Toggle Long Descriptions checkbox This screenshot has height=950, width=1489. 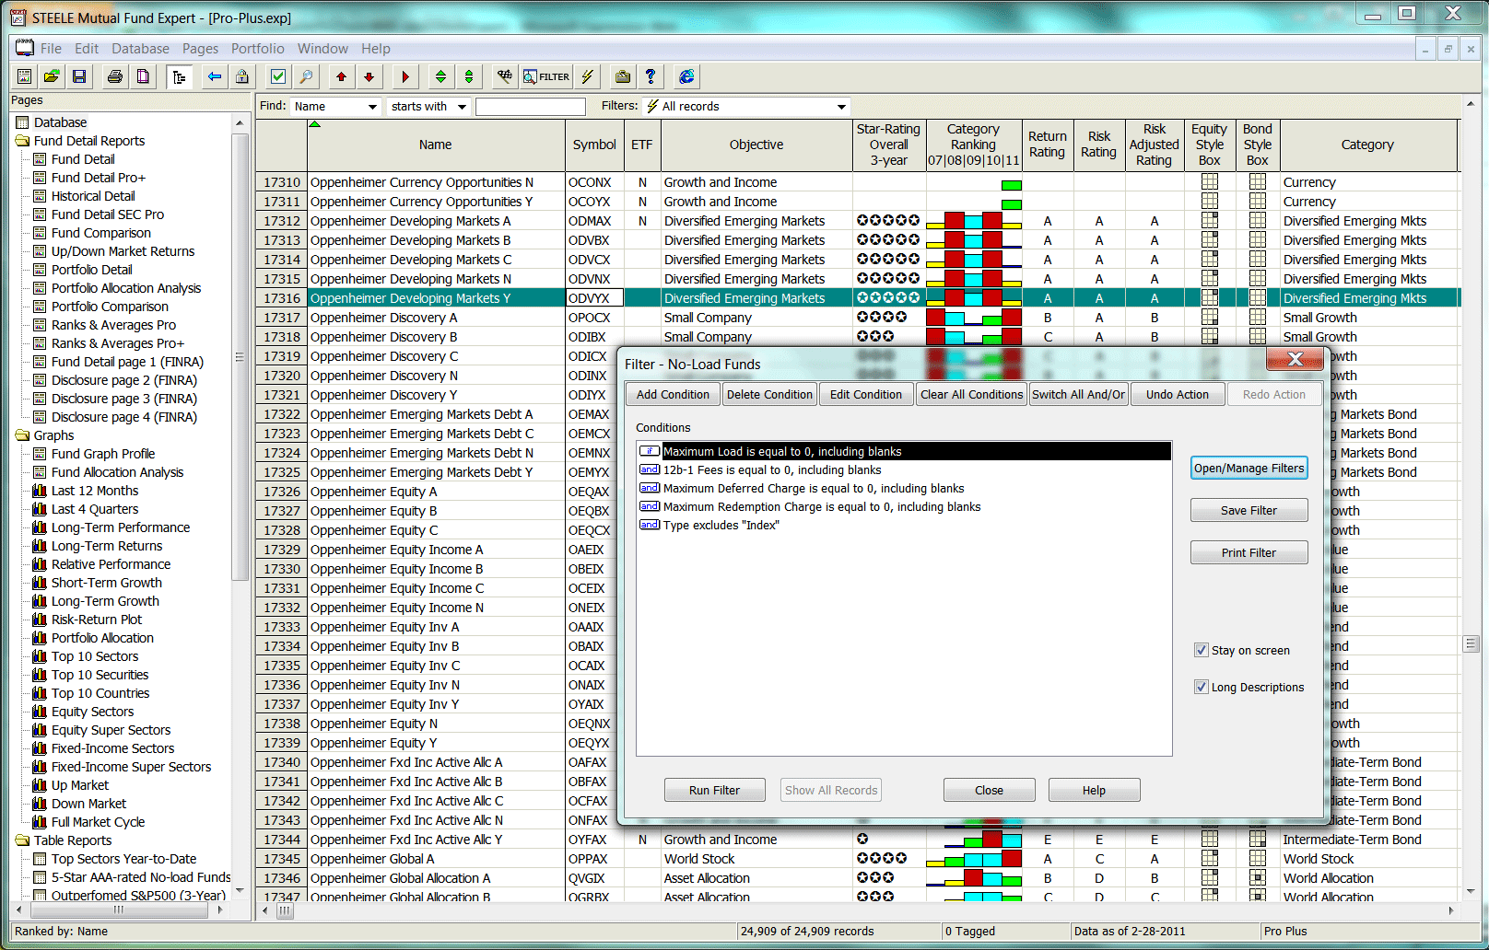click(x=1202, y=687)
